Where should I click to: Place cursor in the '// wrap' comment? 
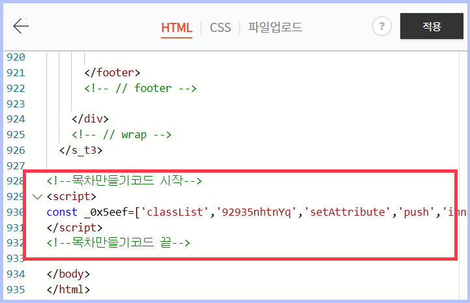coord(122,135)
